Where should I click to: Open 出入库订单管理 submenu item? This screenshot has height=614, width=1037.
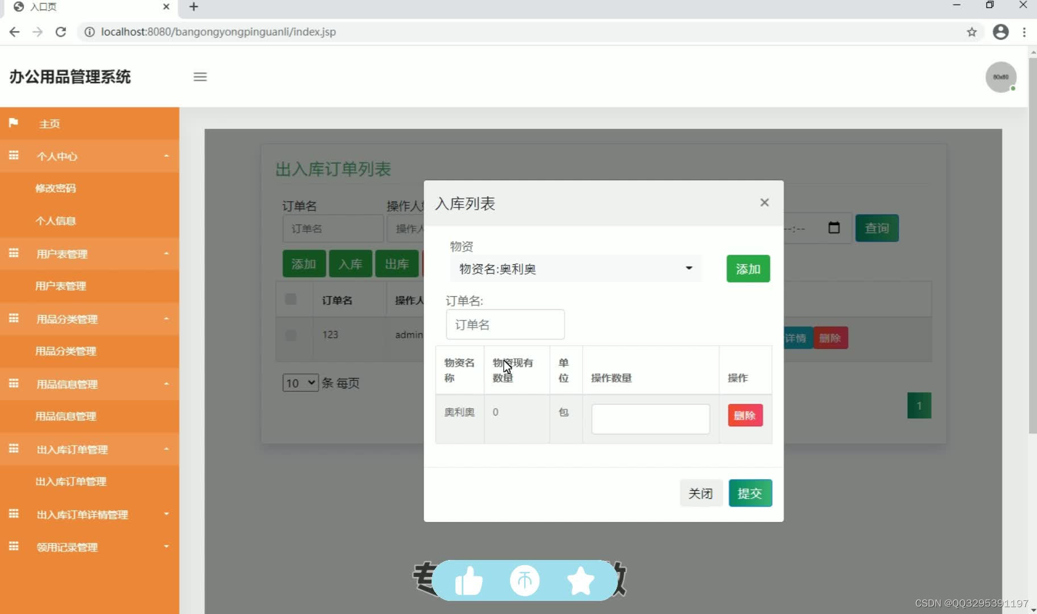click(x=71, y=482)
